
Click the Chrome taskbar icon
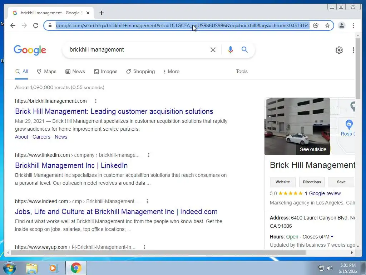point(76,268)
